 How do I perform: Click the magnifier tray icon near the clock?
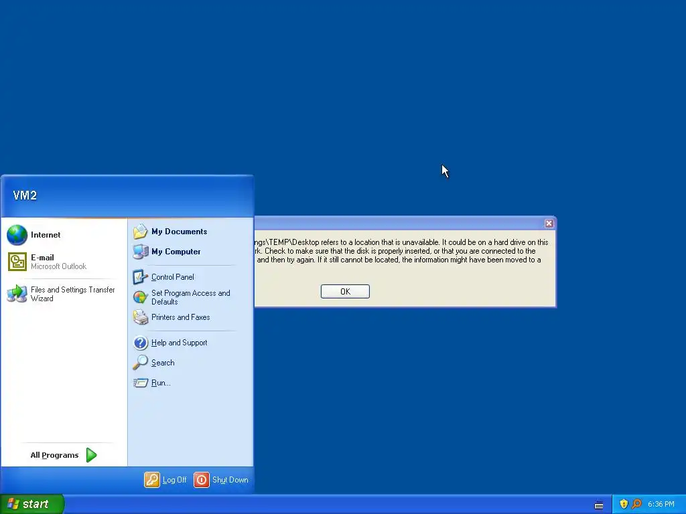tap(637, 504)
